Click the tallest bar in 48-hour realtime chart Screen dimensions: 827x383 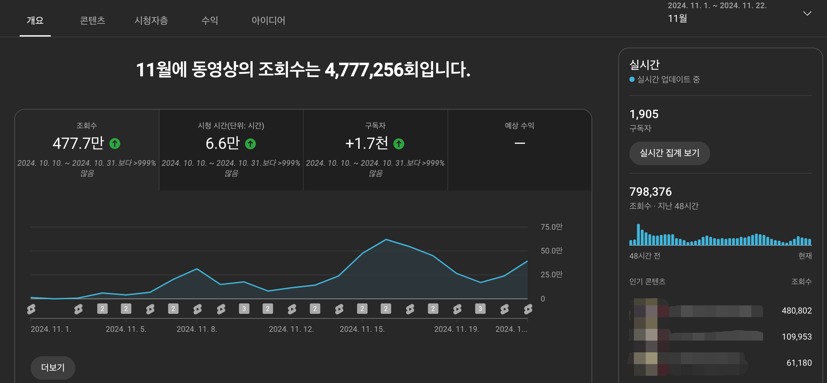coord(639,234)
